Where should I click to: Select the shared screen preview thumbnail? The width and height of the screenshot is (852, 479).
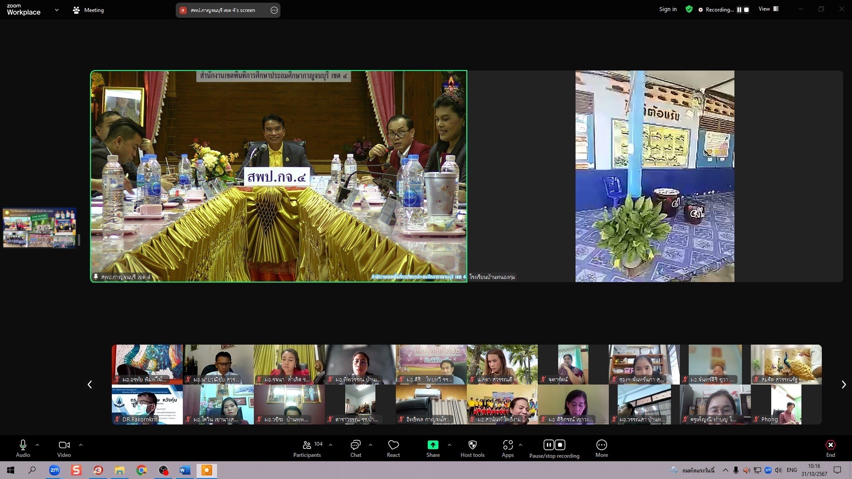click(x=39, y=228)
